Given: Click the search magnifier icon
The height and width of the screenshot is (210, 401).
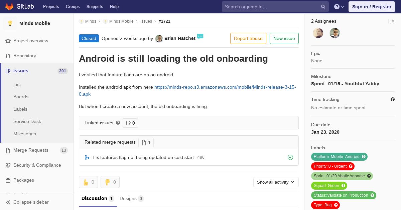Looking at the screenshot, I should (x=323, y=7).
